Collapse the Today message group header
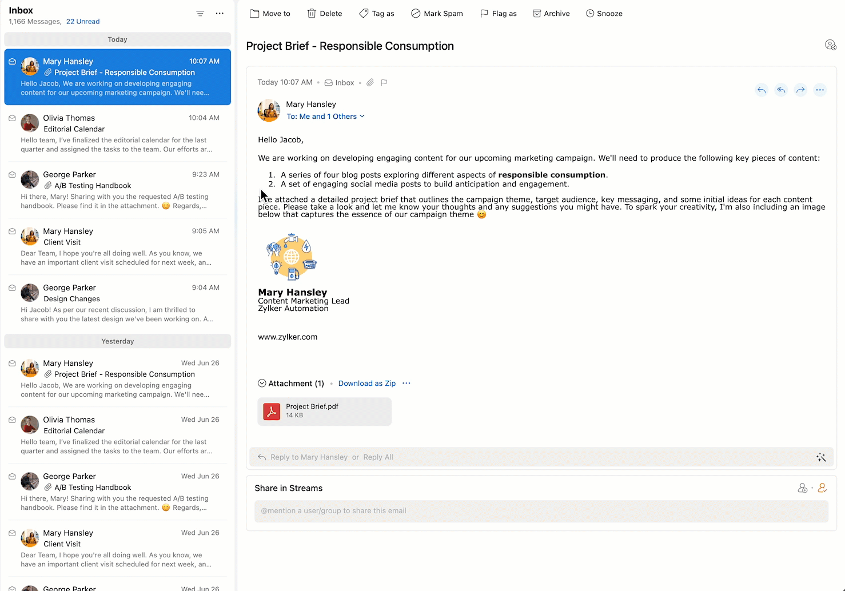Viewport: 845px width, 591px height. 118,39
